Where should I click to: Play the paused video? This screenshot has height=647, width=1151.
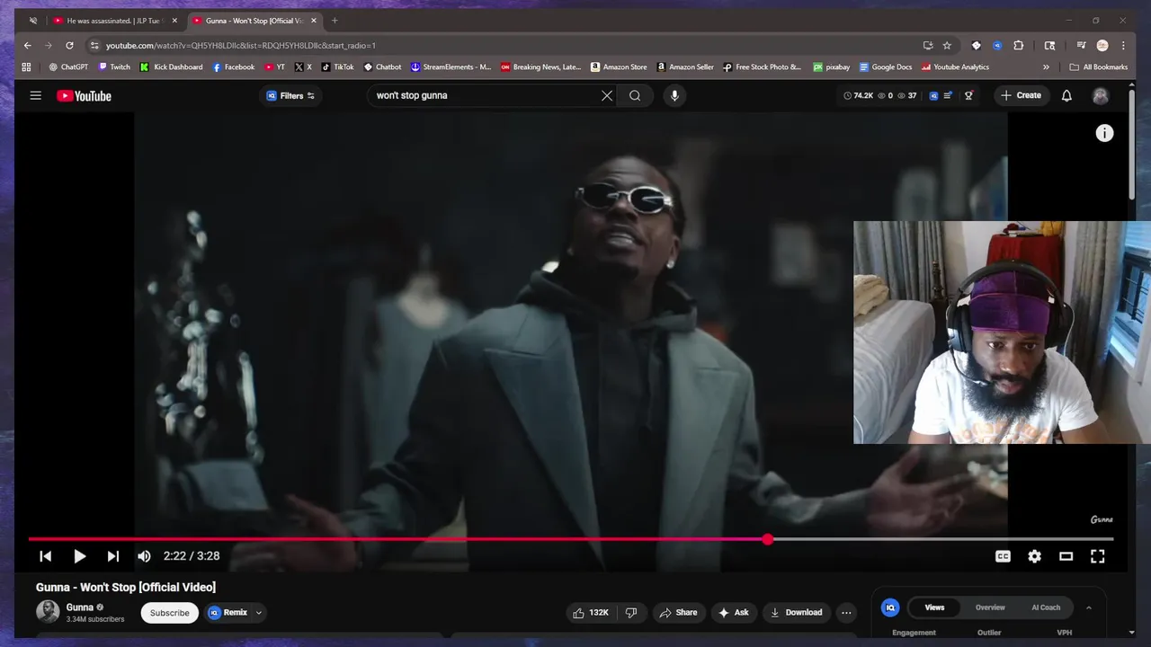(79, 556)
